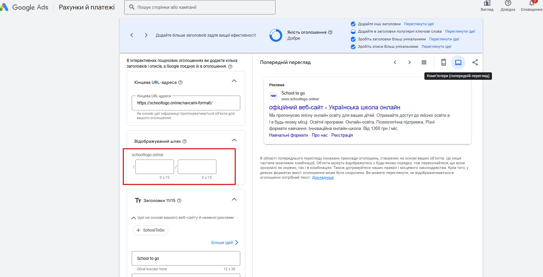Screen dimensions: 543x277
Task: Go to previous recommendation in blue banner
Action: click(x=132, y=35)
